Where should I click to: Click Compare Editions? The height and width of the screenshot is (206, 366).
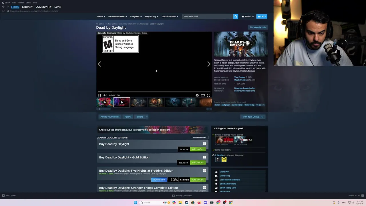point(200,137)
